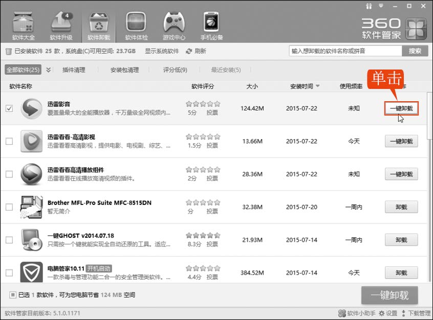The height and width of the screenshot is (320, 433).
Task: Expand the 全部软件 category chevron
Action: (48, 70)
